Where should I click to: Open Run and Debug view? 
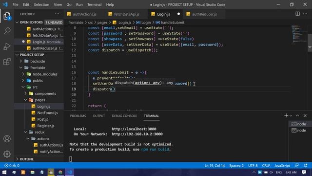7,46
